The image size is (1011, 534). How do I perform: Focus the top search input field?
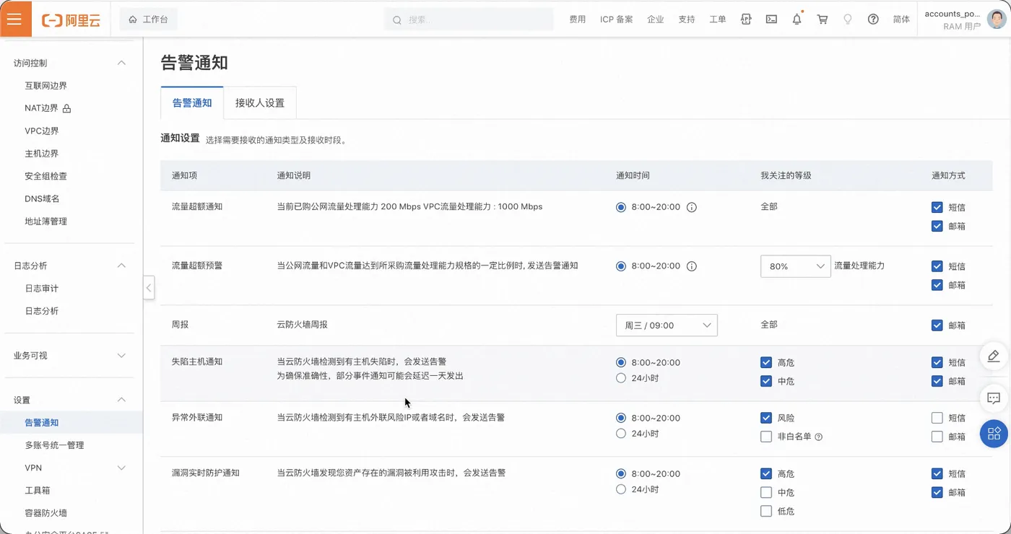pos(469,20)
